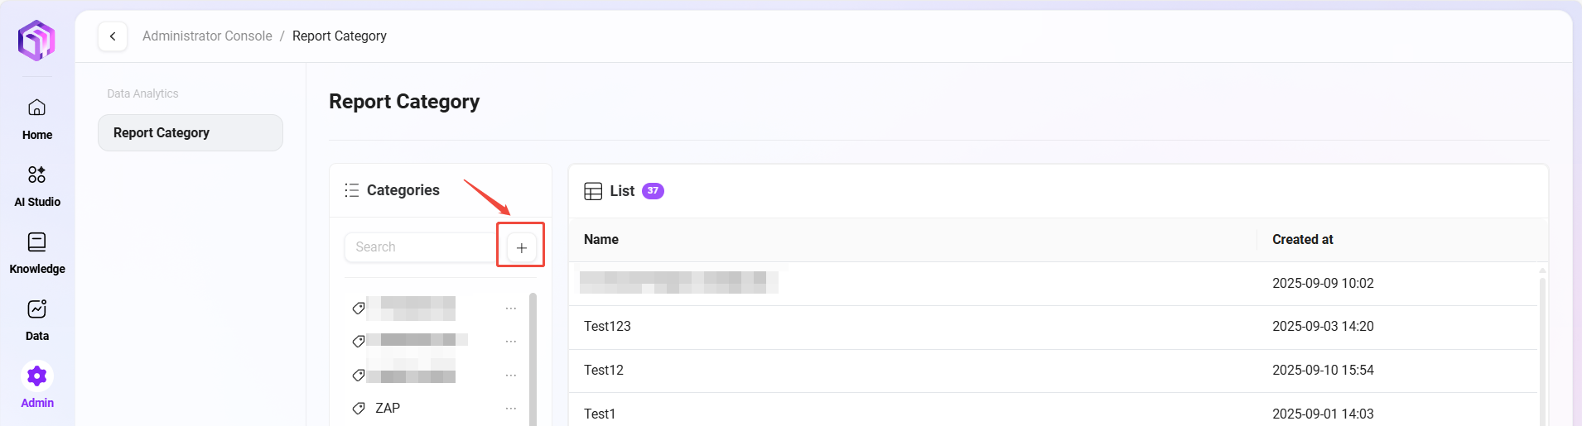1582x426 pixels.
Task: Open the Test123 list row
Action: (x=607, y=327)
